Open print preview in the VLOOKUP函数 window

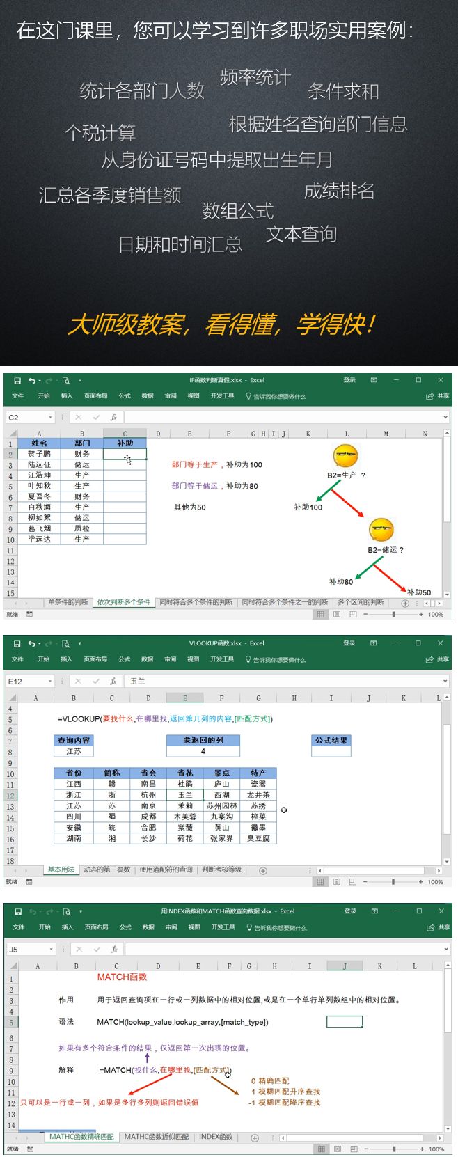66,643
